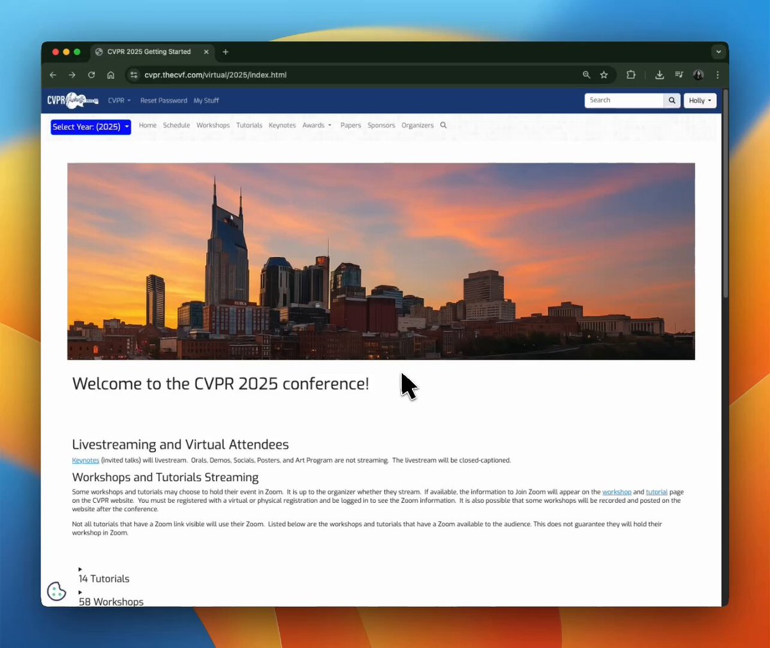Image resolution: width=770 pixels, height=648 pixels.
Task: Open the Workshops menu item
Action: pos(213,125)
